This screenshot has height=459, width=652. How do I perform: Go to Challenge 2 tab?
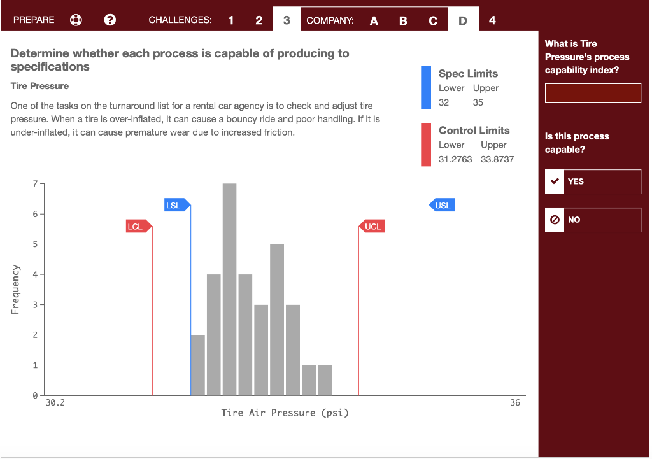click(x=259, y=20)
